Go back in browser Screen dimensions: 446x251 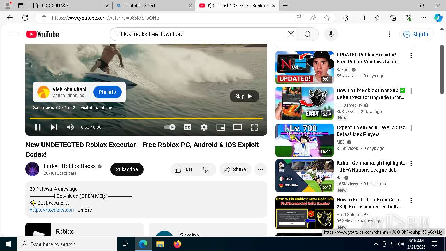point(10,18)
